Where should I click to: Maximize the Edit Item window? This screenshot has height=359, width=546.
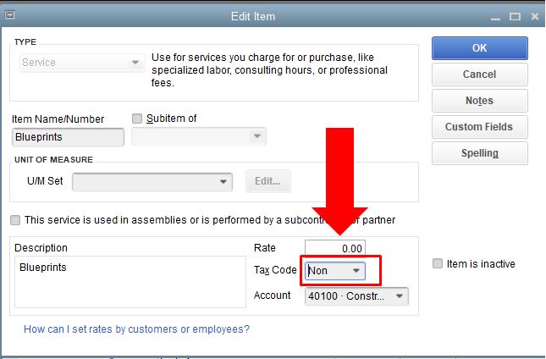tap(515, 16)
